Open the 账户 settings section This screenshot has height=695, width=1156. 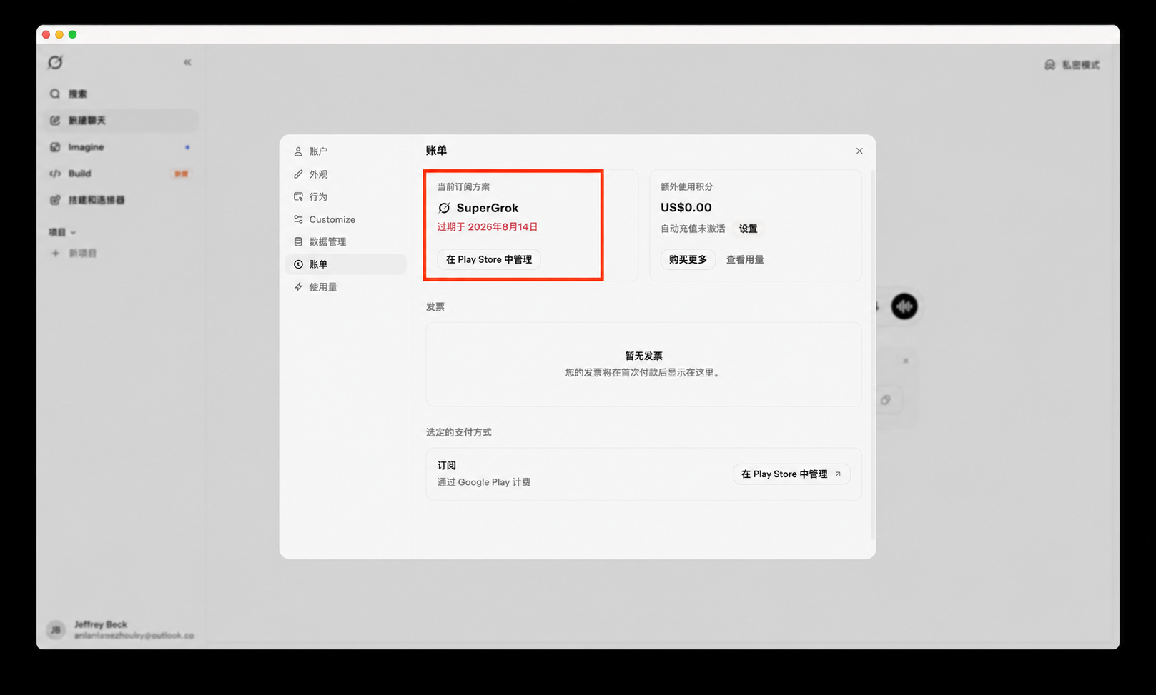point(345,151)
